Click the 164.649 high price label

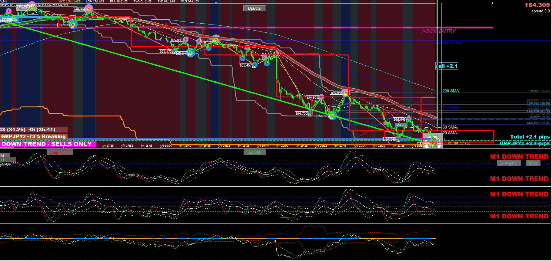point(400,119)
